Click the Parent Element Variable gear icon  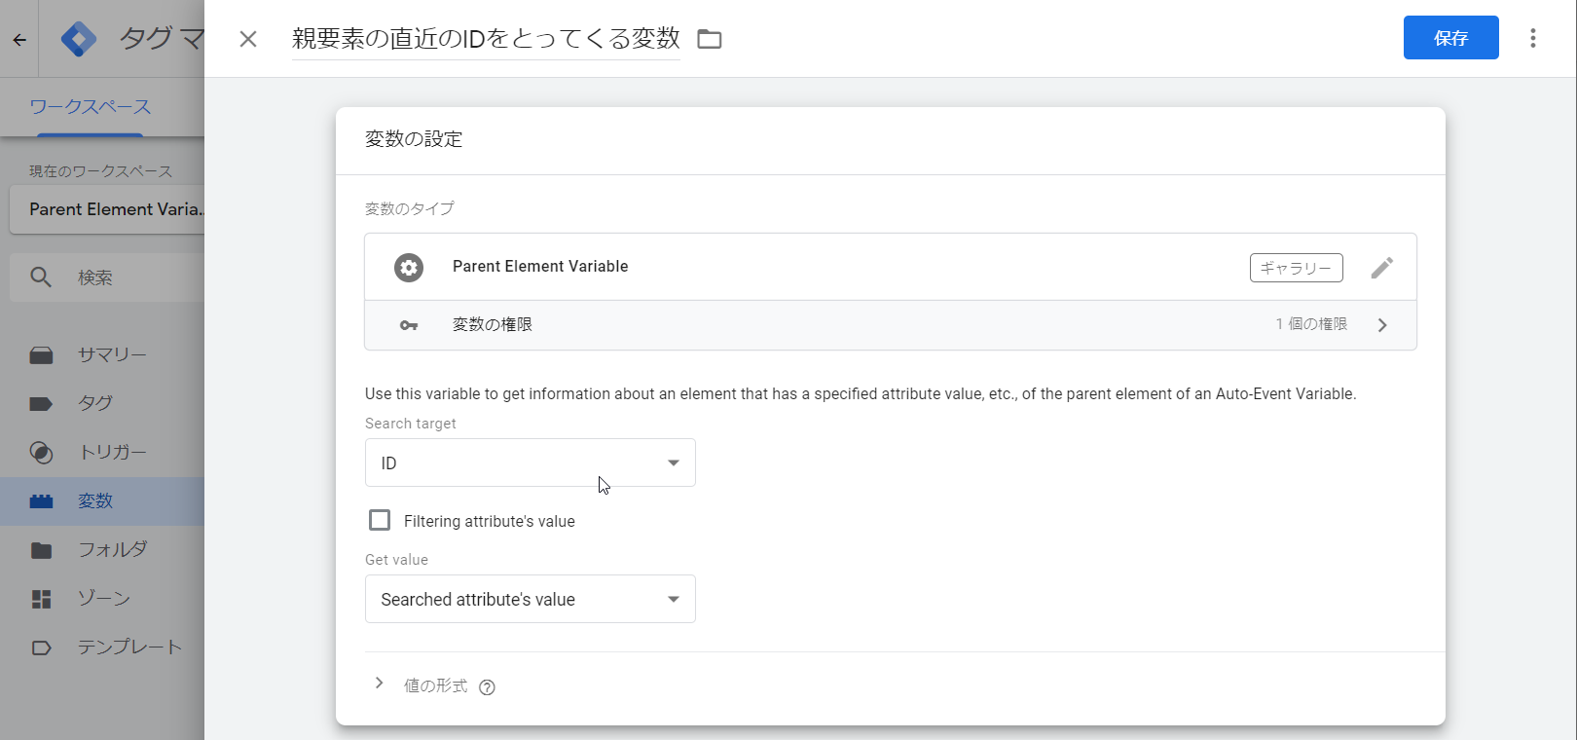(x=409, y=267)
